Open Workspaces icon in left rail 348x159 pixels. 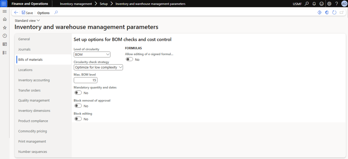point(4,44)
